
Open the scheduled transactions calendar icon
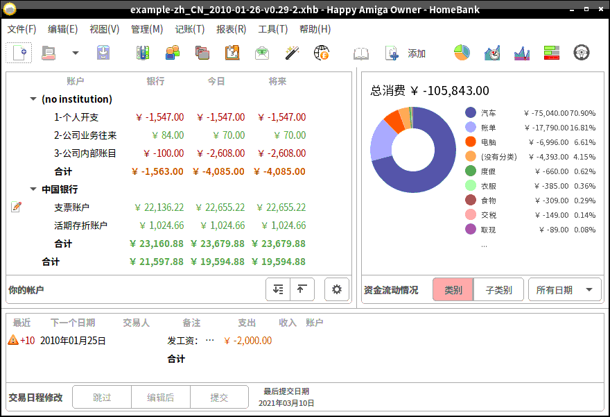point(232,53)
